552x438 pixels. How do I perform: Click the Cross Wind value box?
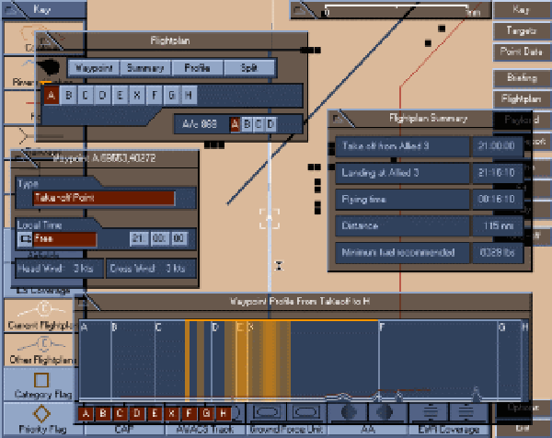tap(152, 269)
